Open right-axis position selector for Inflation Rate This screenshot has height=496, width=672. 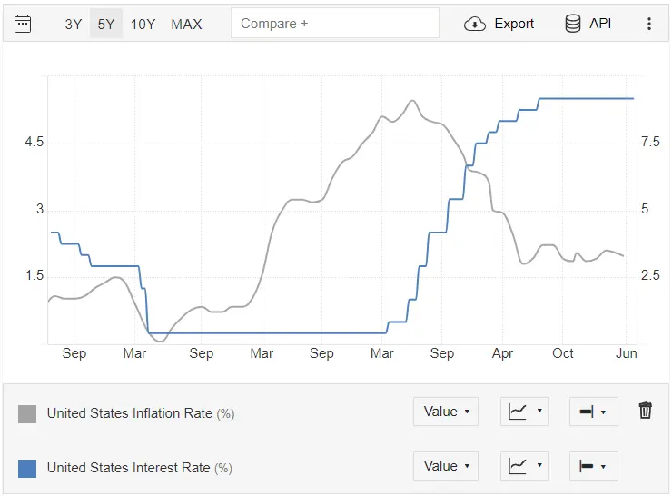tap(594, 412)
